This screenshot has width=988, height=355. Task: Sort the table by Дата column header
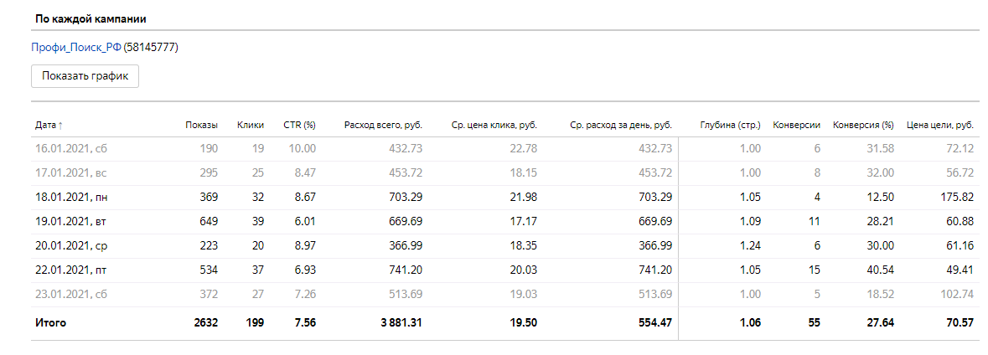[45, 126]
